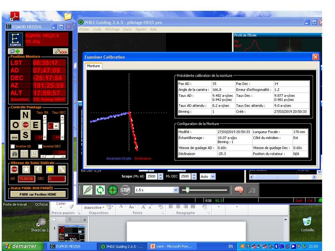Click the PHD2 STOP button
Image resolution: width=335 pixels, height=251 pixels.
pos(125,190)
